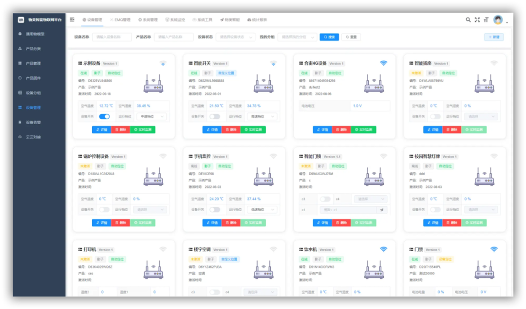Click the list icon beside 打印机 title
The image size is (526, 309).
pyautogui.click(x=80, y=250)
